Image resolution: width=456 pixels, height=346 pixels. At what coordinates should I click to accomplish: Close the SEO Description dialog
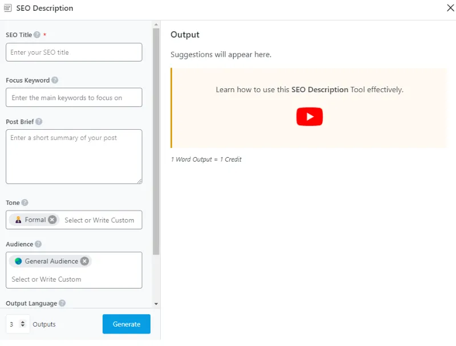[449, 8]
